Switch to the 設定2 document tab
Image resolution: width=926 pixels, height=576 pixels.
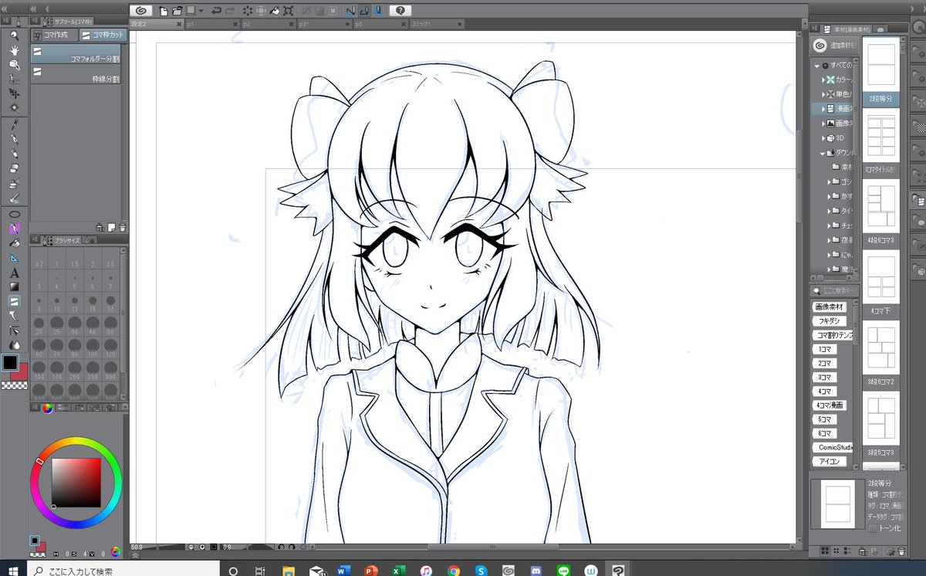click(x=157, y=25)
